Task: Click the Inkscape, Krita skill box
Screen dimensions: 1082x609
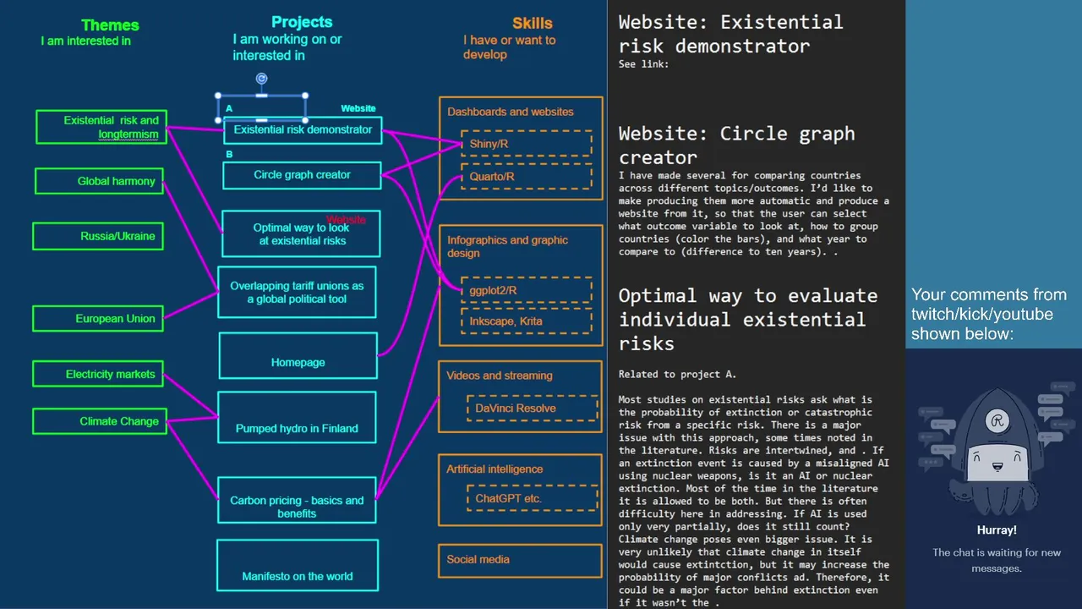Action: 526,321
